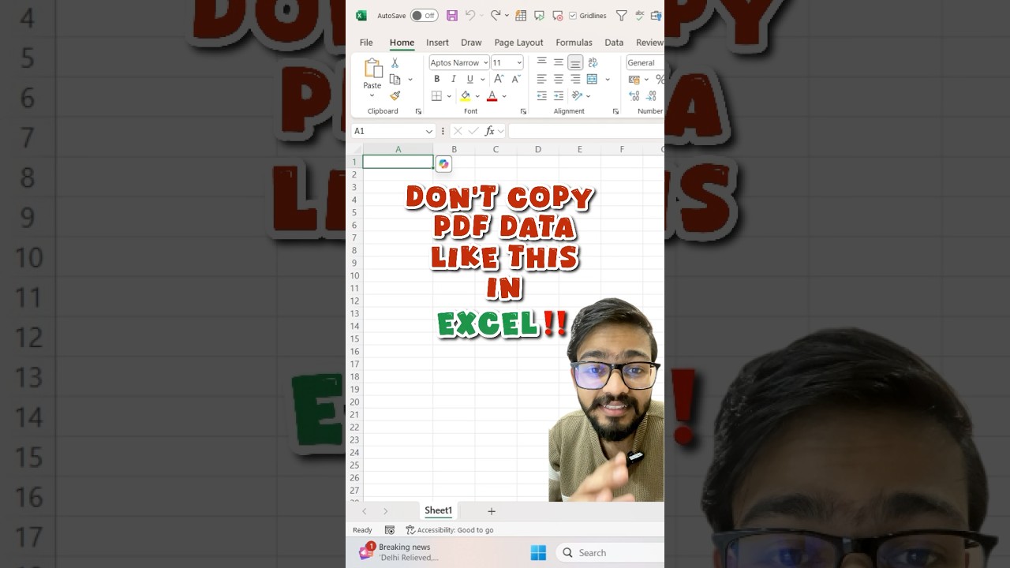Open the General number format dropdown
The height and width of the screenshot is (568, 1010).
(645, 63)
